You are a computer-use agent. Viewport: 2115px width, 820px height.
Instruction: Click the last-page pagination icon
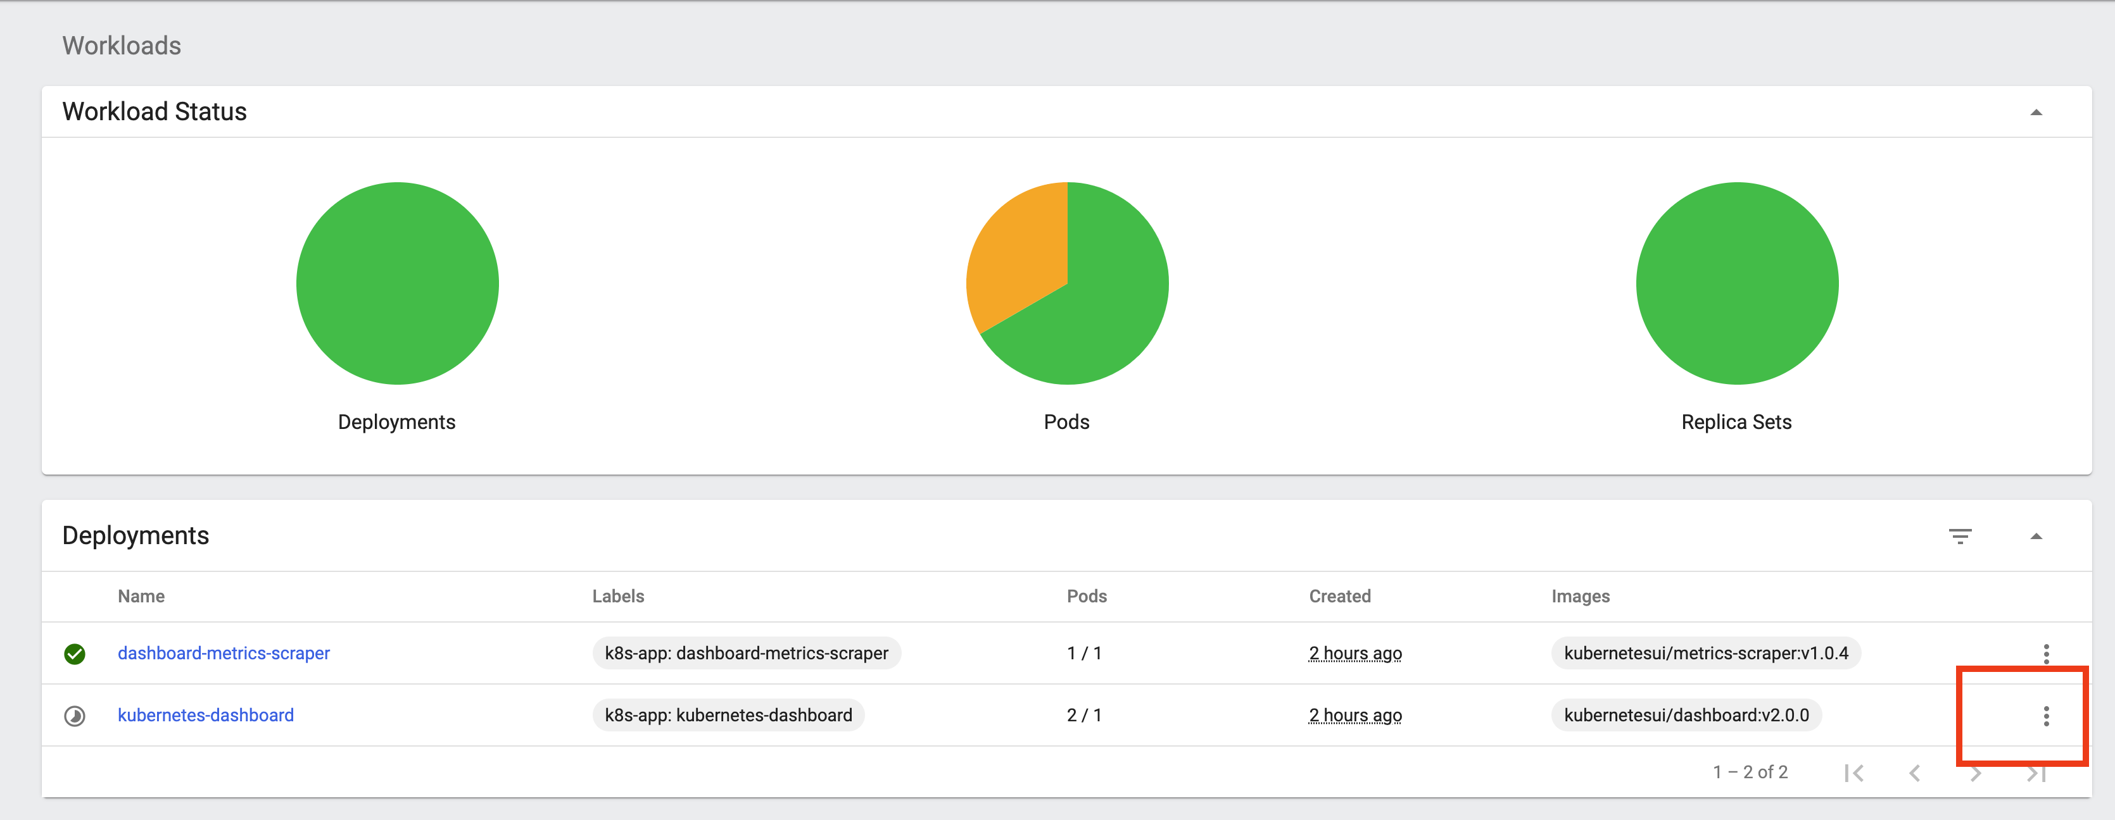click(2034, 772)
